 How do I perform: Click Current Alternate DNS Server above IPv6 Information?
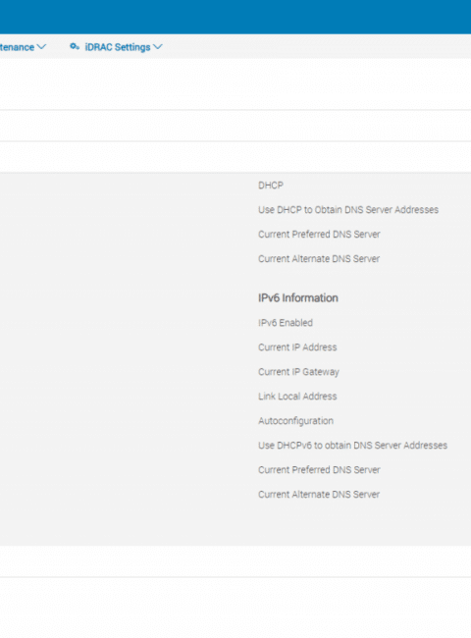(x=319, y=259)
